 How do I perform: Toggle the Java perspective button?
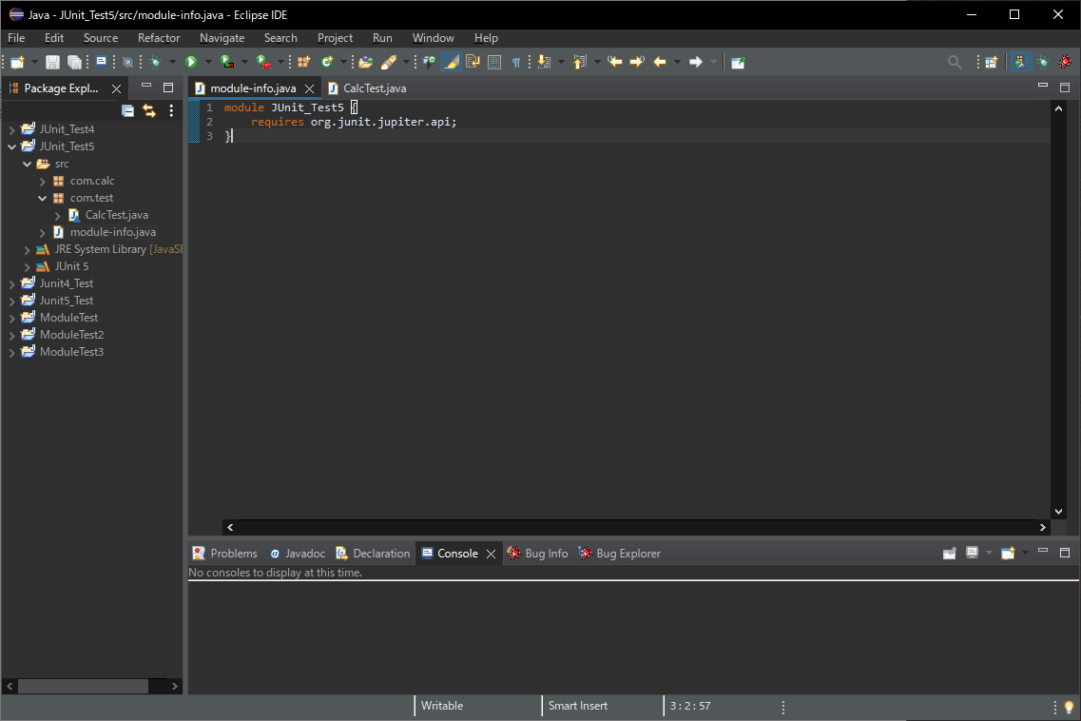[1019, 62]
